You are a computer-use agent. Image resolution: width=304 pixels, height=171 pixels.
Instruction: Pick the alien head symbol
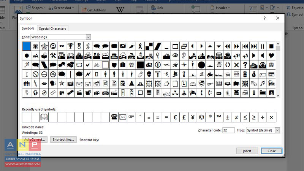pos(149,74)
